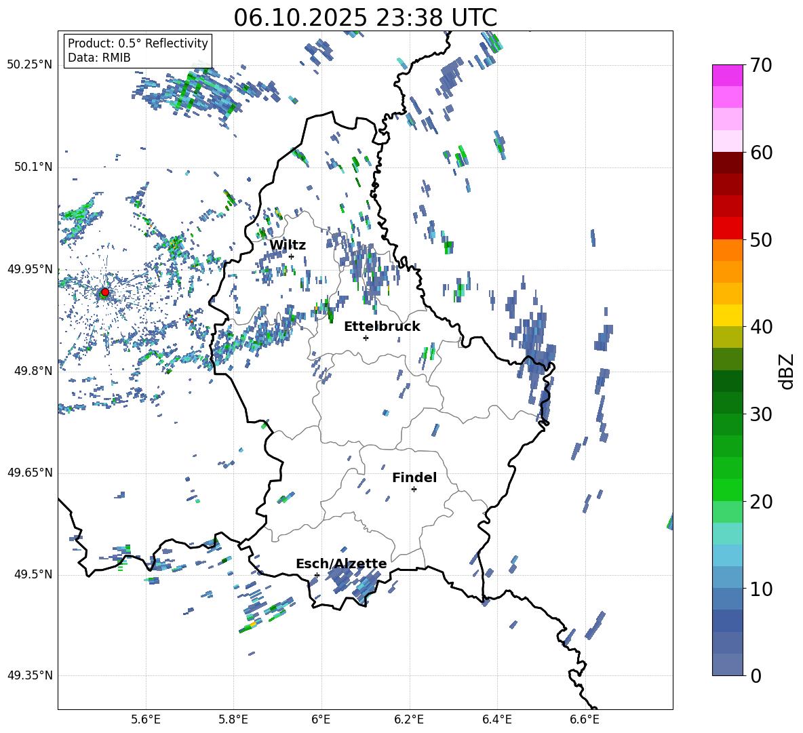This screenshot has width=803, height=733.
Task: Click the Ettelbruck station cross marker
Action: pos(366,338)
